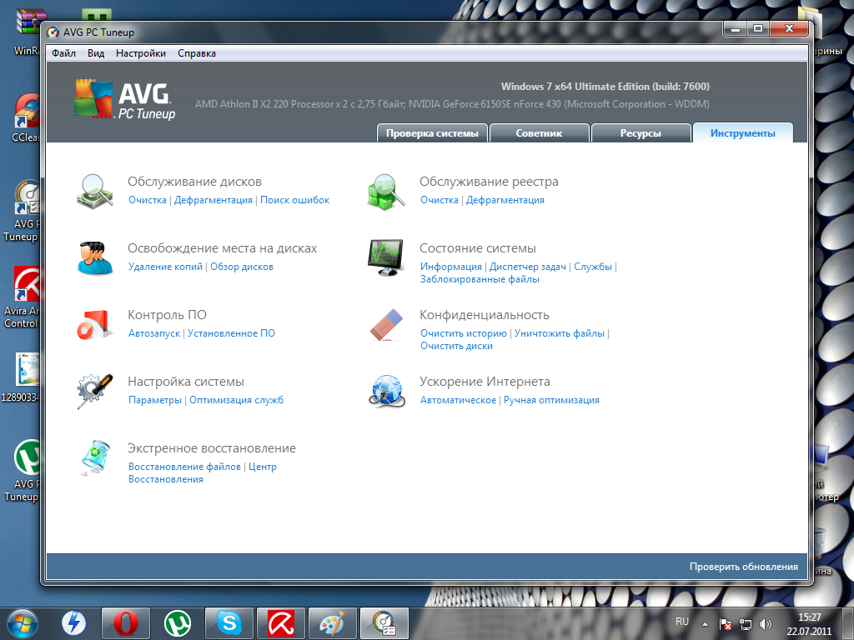Open the Информация link
The height and width of the screenshot is (640, 854).
(451, 267)
